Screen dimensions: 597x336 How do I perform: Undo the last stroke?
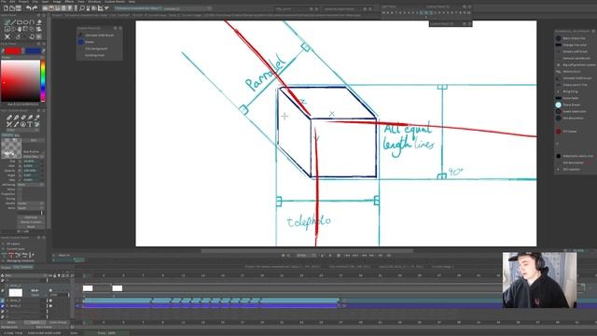28,8
